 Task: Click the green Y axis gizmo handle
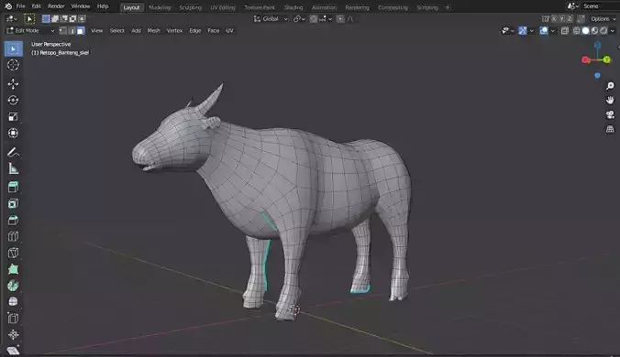606,60
